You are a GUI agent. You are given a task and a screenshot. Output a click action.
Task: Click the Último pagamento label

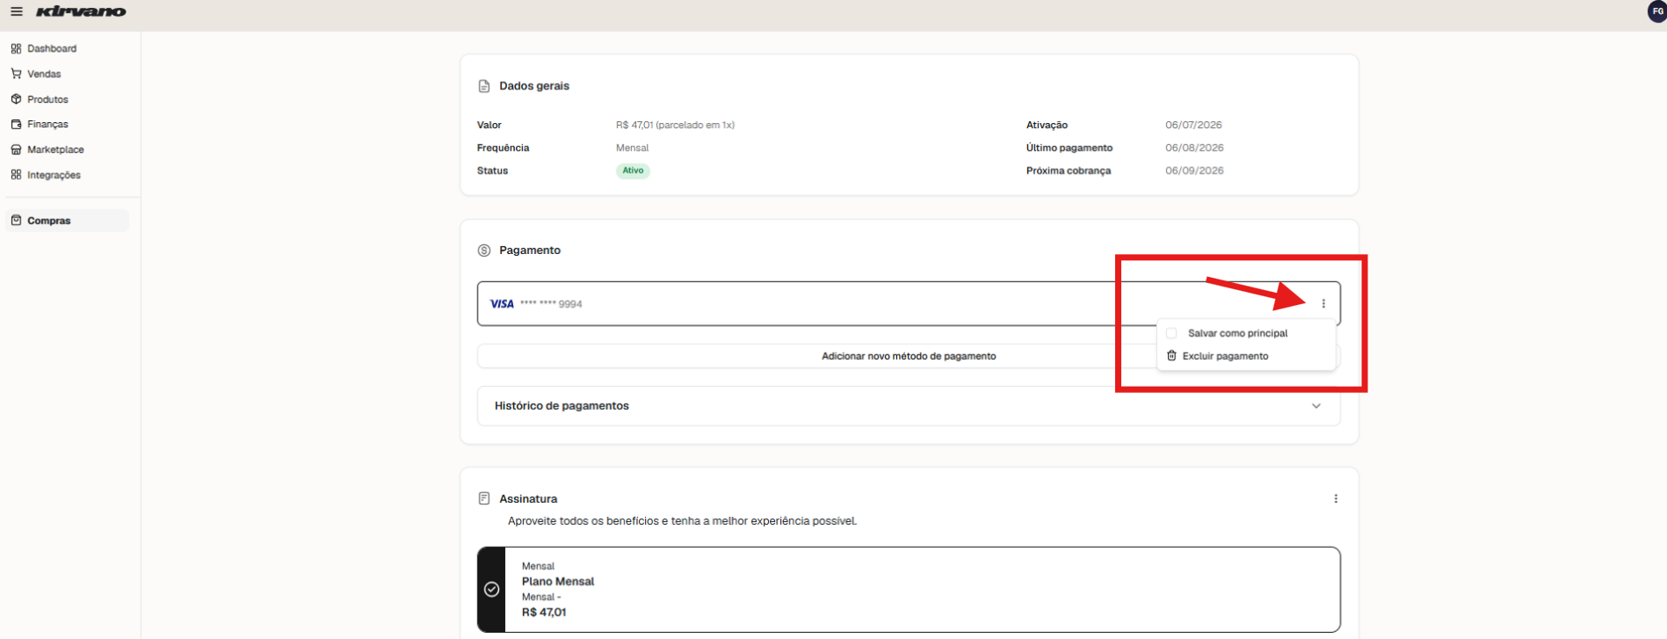(x=1069, y=148)
